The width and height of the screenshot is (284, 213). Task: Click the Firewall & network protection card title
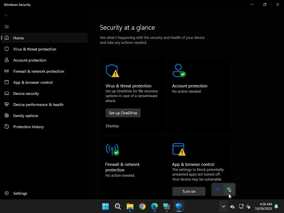point(122,167)
